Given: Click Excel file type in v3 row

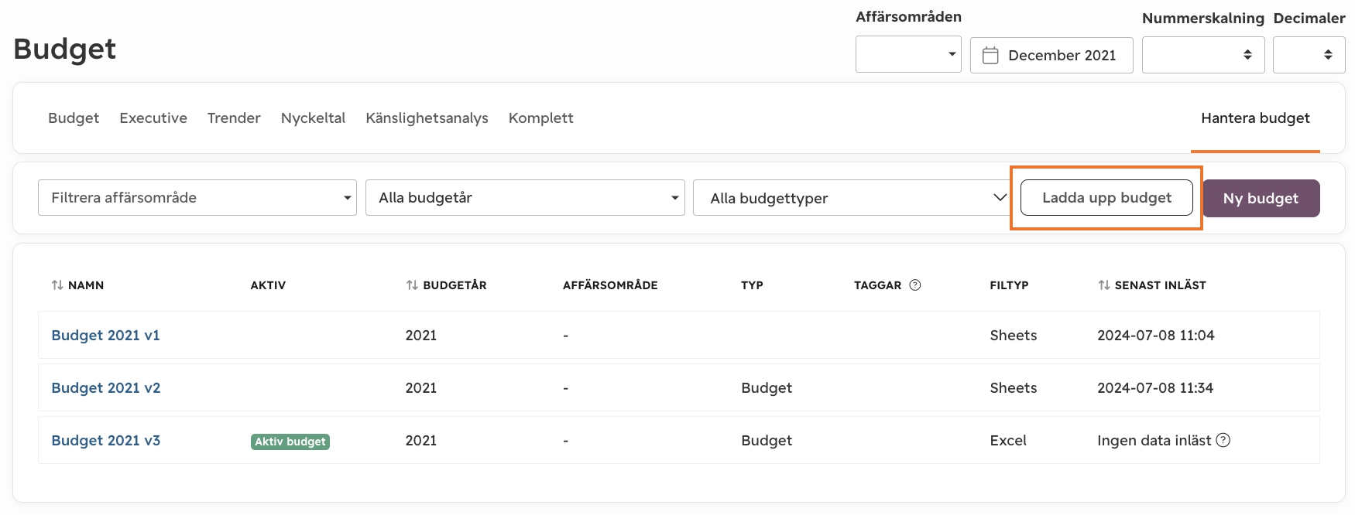Looking at the screenshot, I should point(1008,440).
